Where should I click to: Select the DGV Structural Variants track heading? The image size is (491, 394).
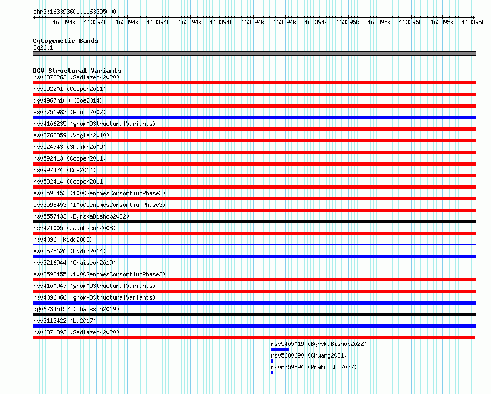pos(77,71)
